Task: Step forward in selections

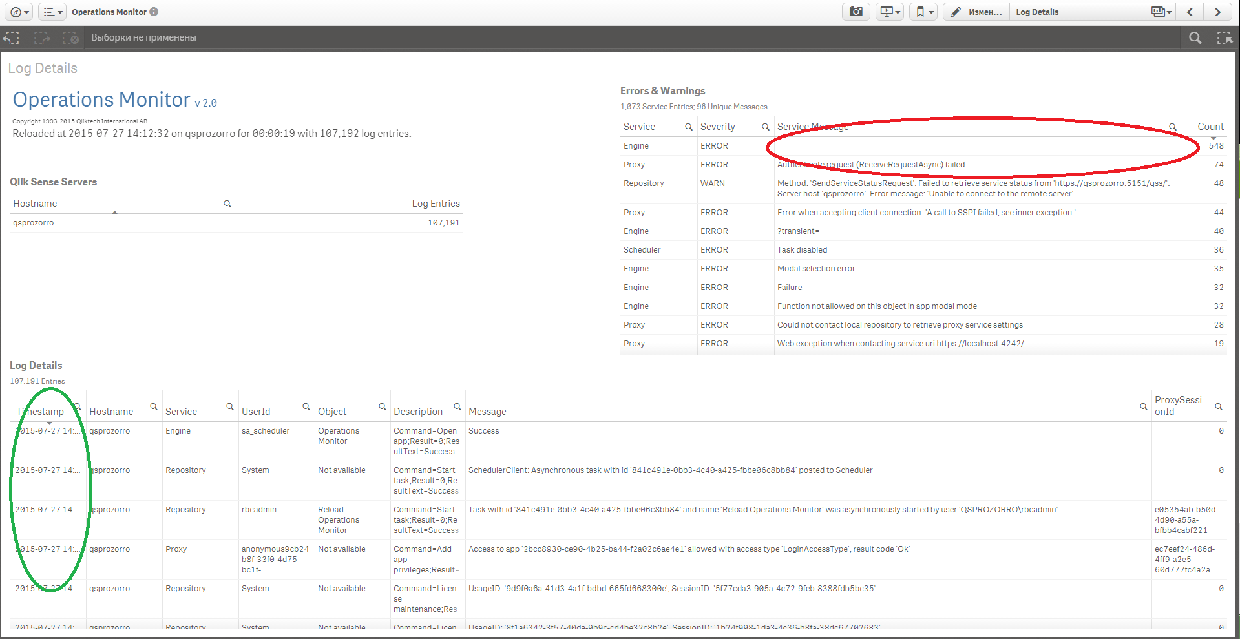Action: [41, 38]
